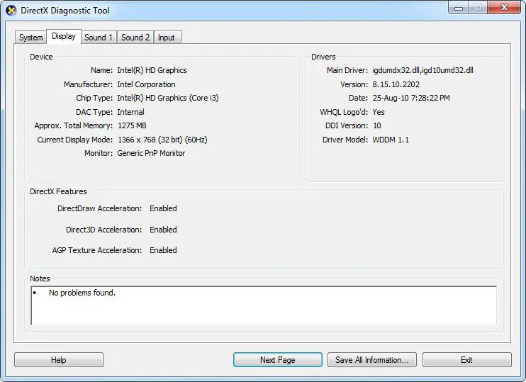Screen dimensions: 526x382
Task: Click the 'DirectX Diagnostic Tool' window title
Action: (65, 11)
